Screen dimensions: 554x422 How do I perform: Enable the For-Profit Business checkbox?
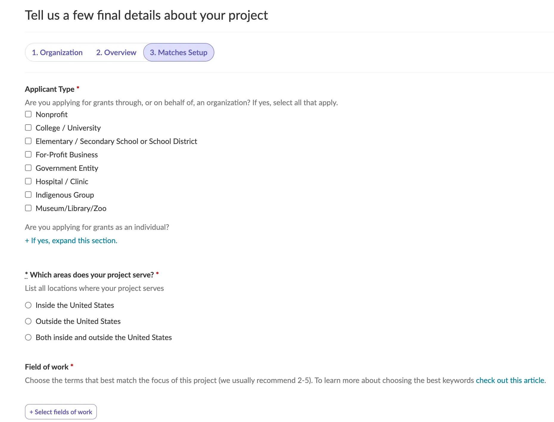[28, 154]
